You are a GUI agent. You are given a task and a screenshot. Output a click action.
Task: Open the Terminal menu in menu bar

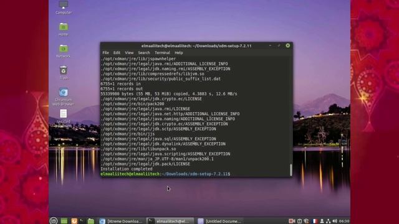coord(162,52)
